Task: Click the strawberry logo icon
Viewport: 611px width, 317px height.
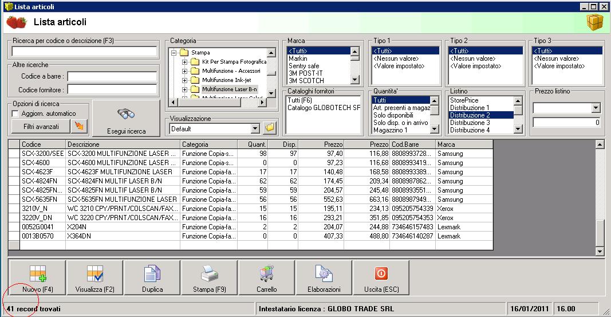Action: click(17, 22)
